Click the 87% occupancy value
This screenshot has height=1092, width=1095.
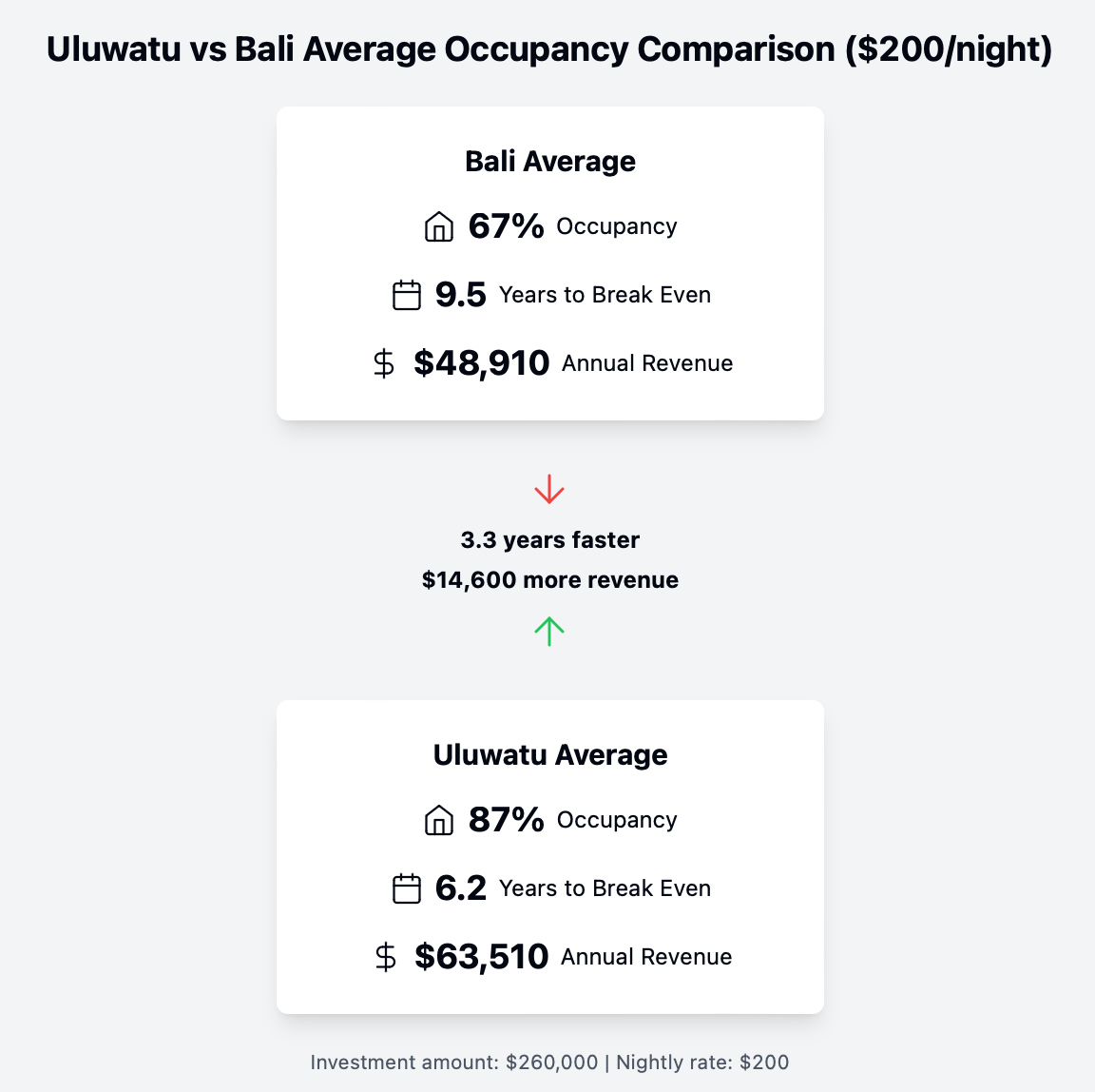point(507,819)
